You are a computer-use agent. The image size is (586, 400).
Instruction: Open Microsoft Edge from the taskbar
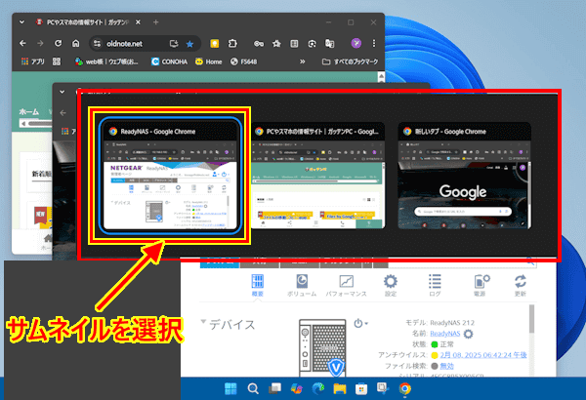pyautogui.click(x=318, y=389)
